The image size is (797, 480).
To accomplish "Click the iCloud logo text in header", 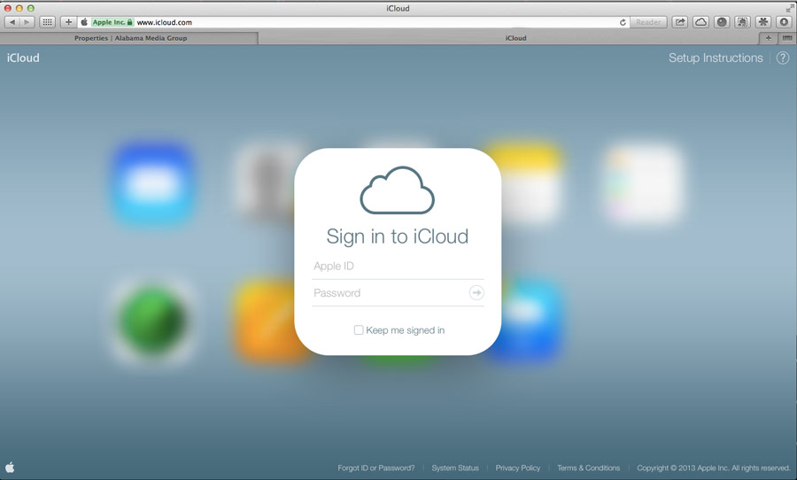I will [x=23, y=58].
